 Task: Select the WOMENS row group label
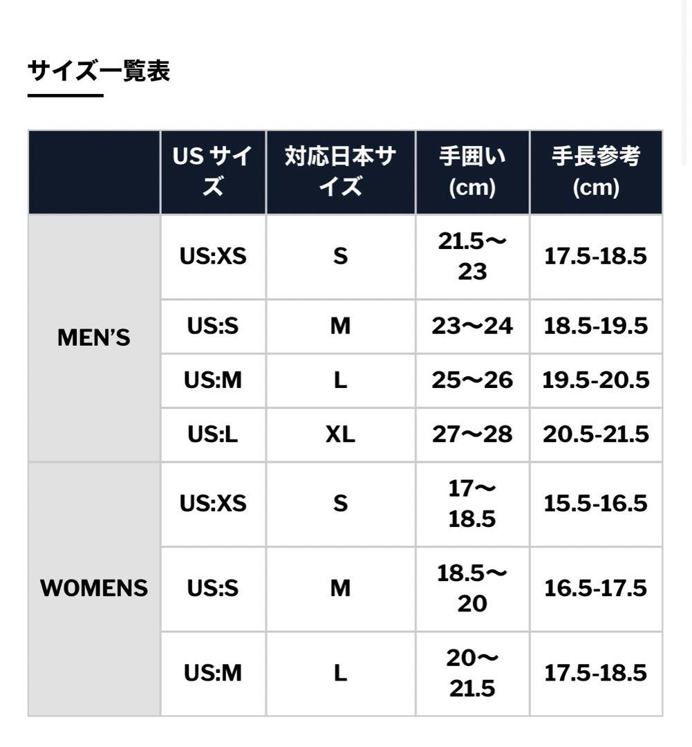pyautogui.click(x=94, y=589)
